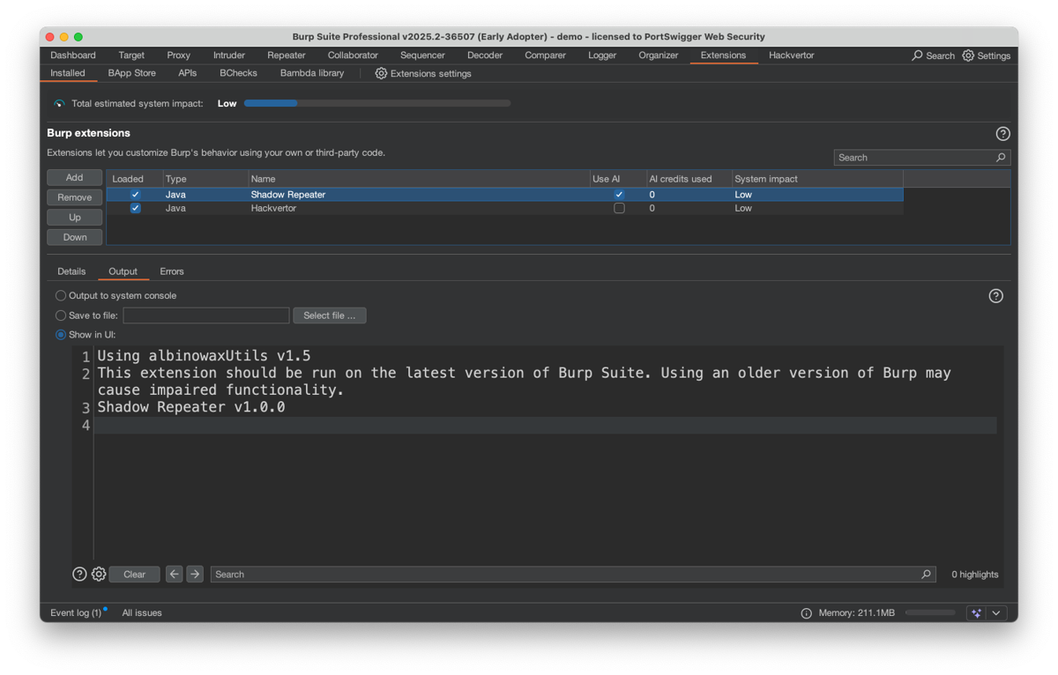Enable Use AI for Hackvertor

(x=619, y=208)
